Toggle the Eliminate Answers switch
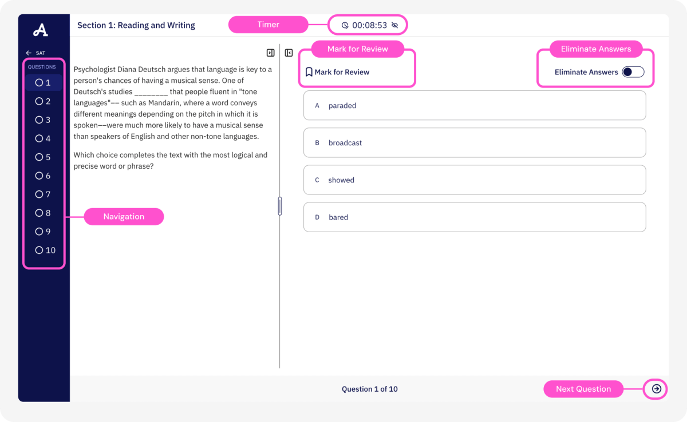 (633, 72)
